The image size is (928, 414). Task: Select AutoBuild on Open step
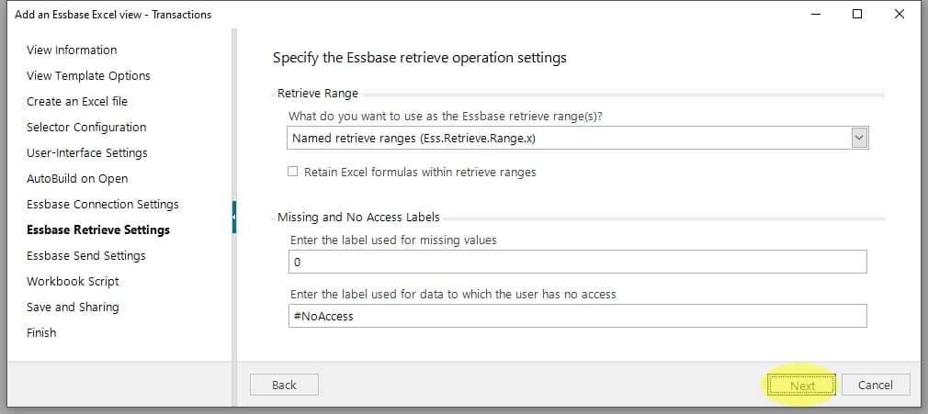[77, 178]
